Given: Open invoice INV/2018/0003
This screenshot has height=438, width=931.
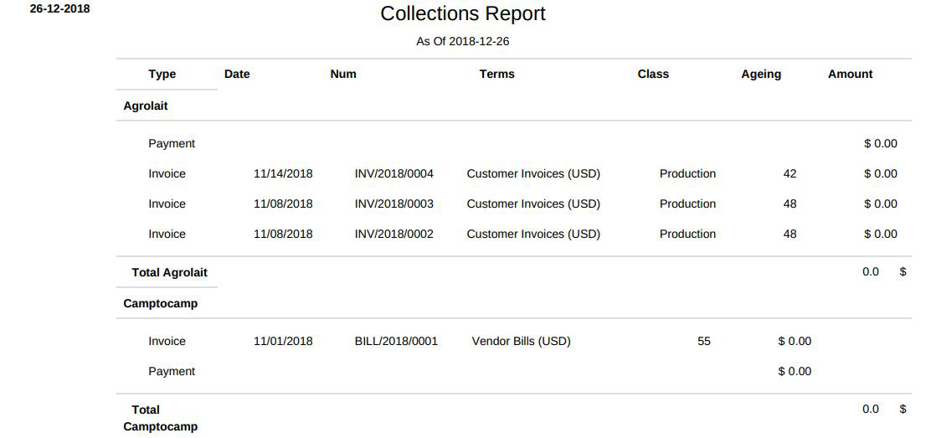Looking at the screenshot, I should pyautogui.click(x=394, y=204).
